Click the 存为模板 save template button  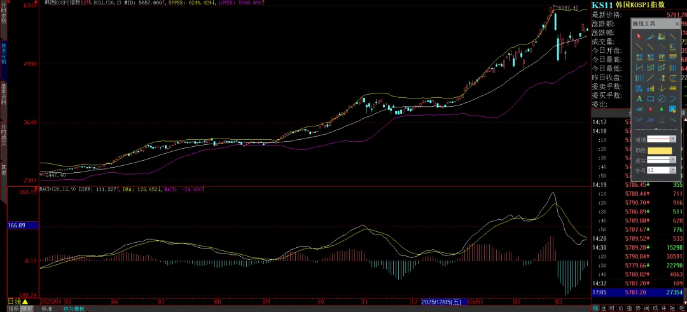pyautogui.click(x=74, y=308)
